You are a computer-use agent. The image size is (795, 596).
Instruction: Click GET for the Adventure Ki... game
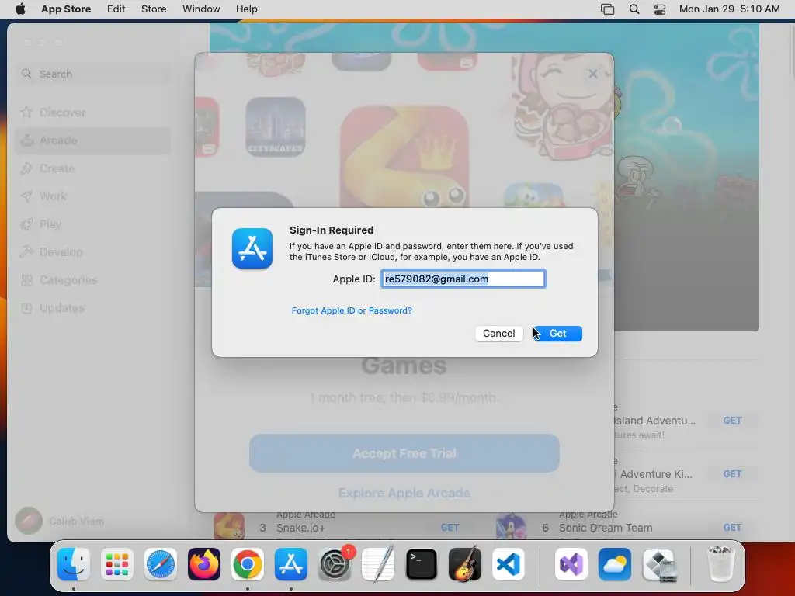[732, 474]
